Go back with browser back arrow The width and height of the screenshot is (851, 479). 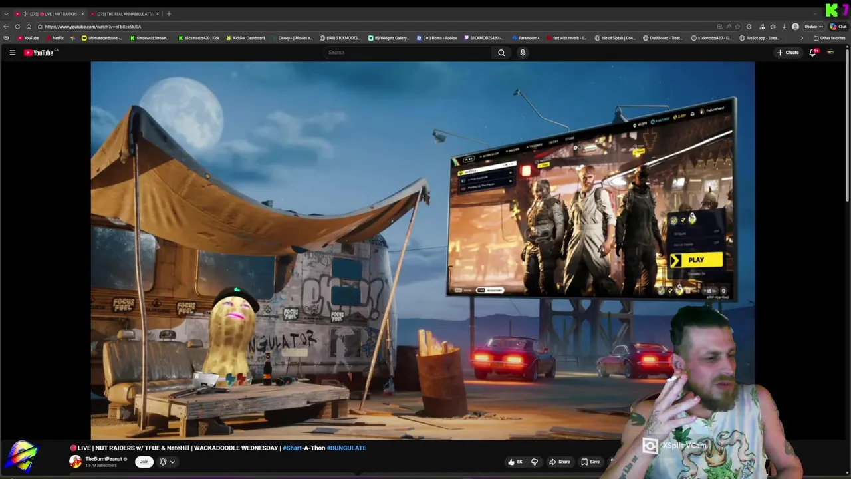(x=7, y=27)
